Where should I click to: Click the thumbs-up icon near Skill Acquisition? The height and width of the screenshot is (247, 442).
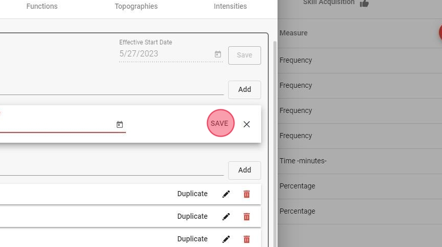point(364,4)
